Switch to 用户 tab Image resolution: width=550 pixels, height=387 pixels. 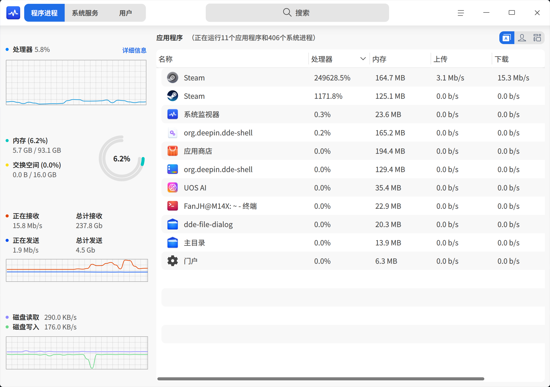point(126,13)
